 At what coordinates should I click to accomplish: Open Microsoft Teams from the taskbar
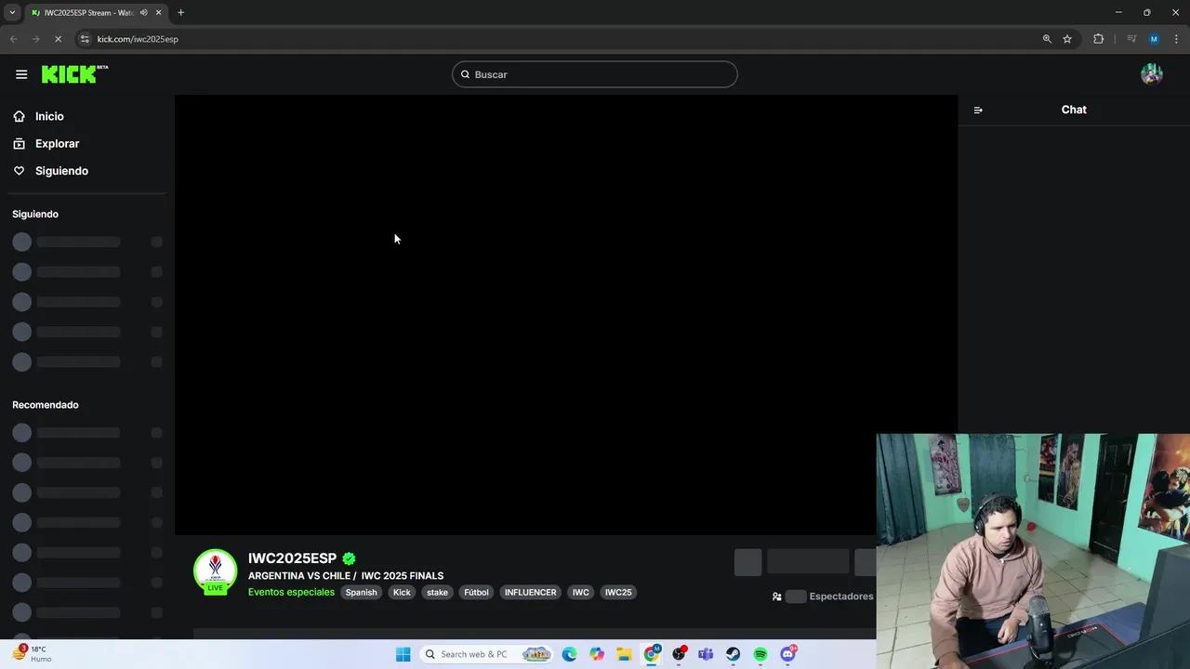[x=706, y=654]
